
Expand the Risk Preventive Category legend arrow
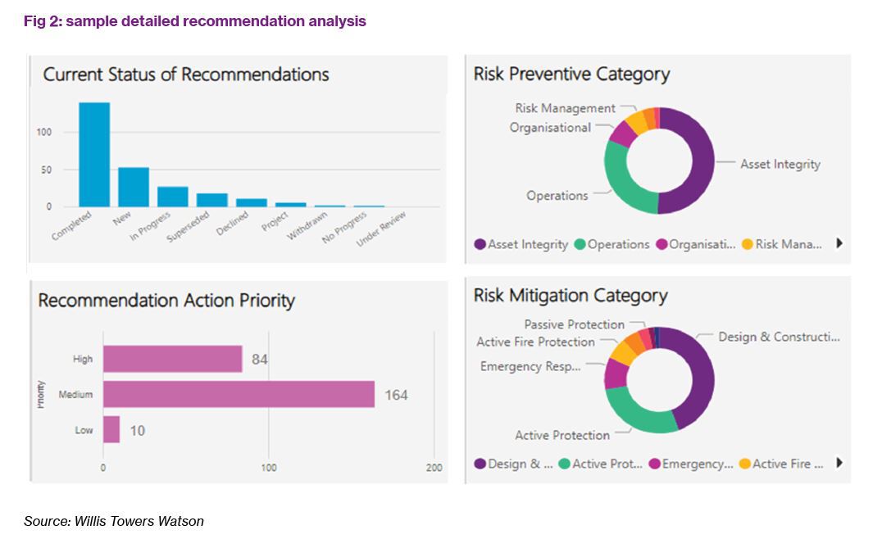(x=839, y=243)
